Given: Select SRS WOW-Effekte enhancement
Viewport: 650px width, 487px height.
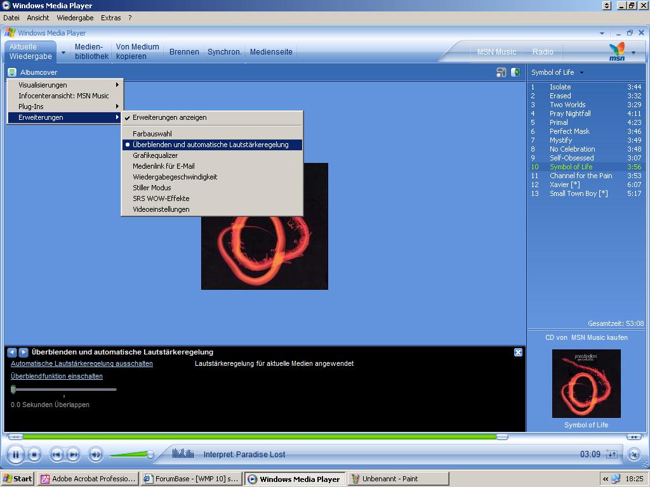Looking at the screenshot, I should tap(212, 198).
